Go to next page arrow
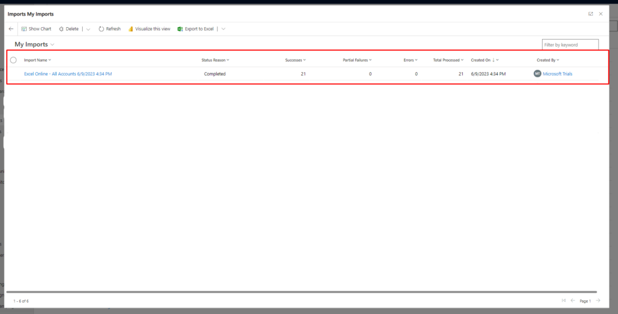The height and width of the screenshot is (314, 618). (597, 301)
